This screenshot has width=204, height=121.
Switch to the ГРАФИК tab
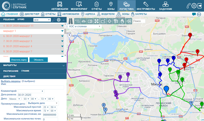tap(25, 71)
